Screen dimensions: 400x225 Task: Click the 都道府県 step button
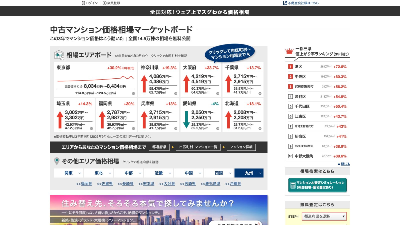pos(159,147)
